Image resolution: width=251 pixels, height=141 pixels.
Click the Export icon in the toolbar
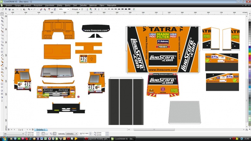coord(45,9)
